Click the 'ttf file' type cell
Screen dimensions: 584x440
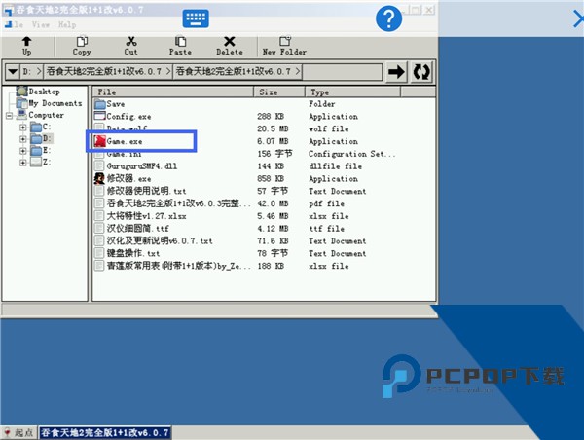point(326,229)
